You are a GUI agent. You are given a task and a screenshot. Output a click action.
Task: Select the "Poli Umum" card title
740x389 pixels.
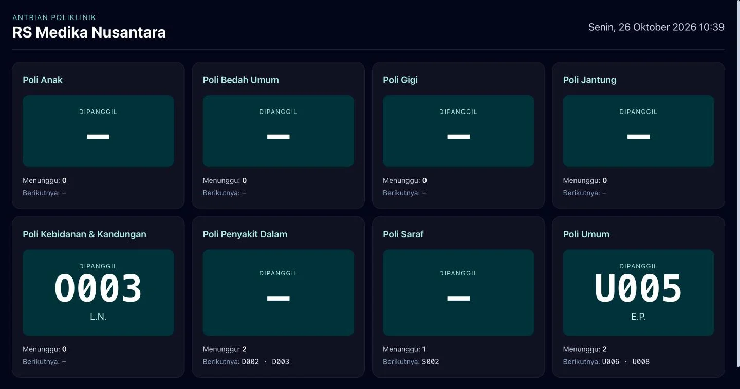coord(586,234)
